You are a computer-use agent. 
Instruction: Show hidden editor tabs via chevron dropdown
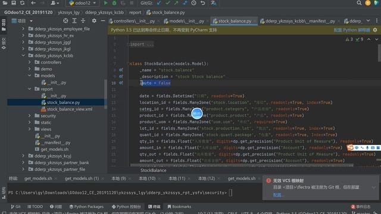(x=368, y=21)
